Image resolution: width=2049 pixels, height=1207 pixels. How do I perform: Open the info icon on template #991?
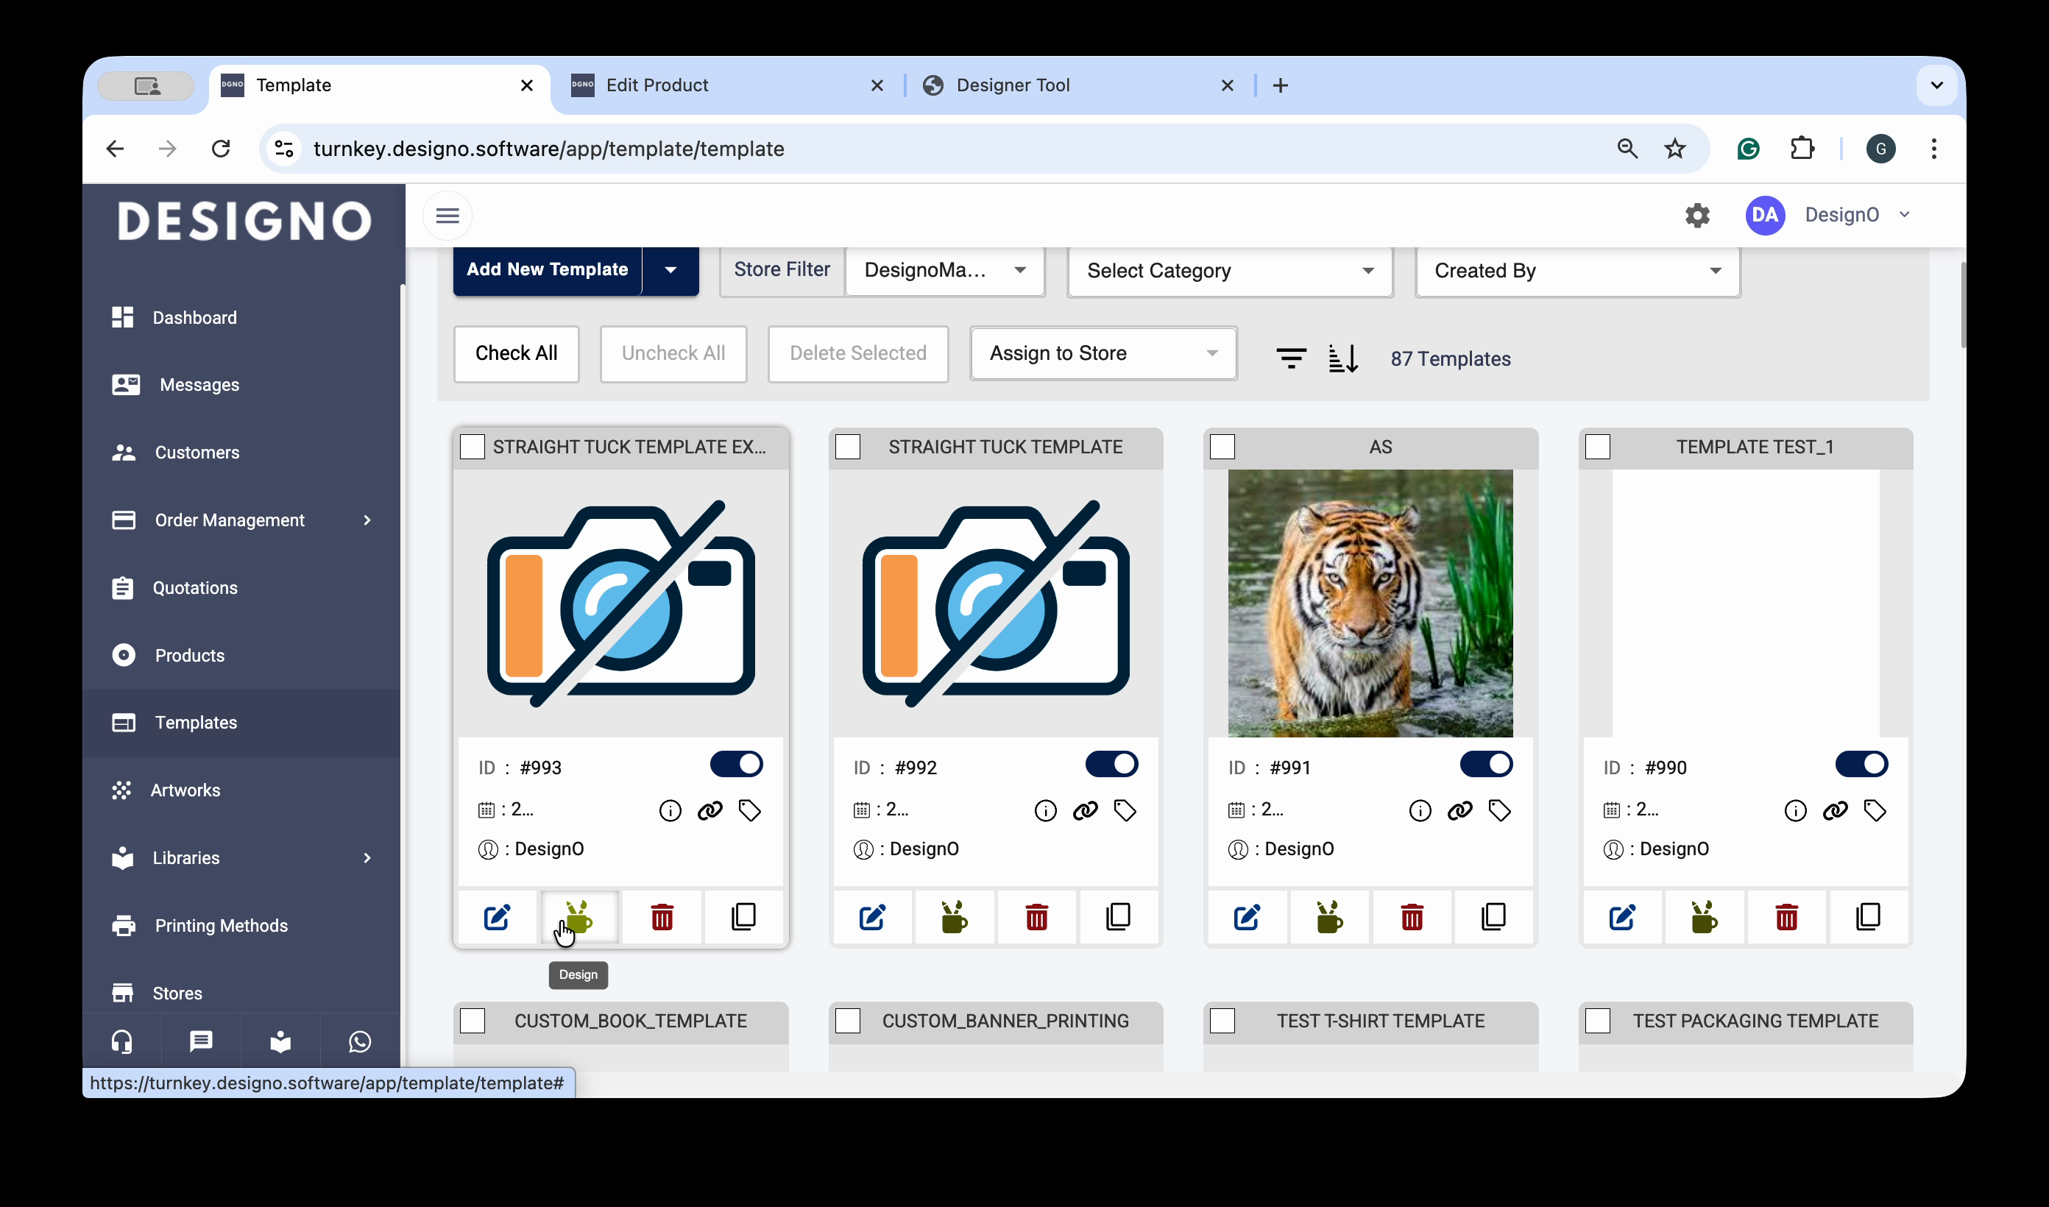[1420, 810]
